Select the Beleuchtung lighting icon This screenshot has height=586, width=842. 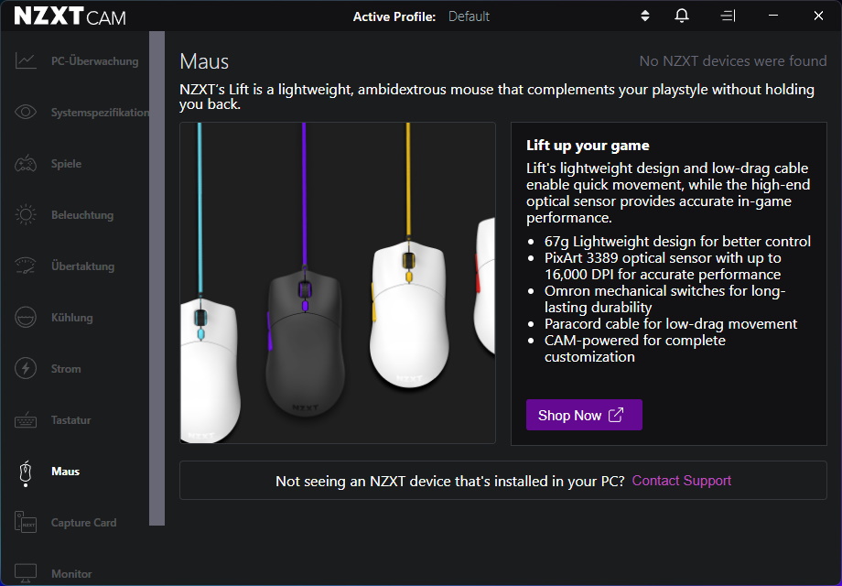pos(25,214)
